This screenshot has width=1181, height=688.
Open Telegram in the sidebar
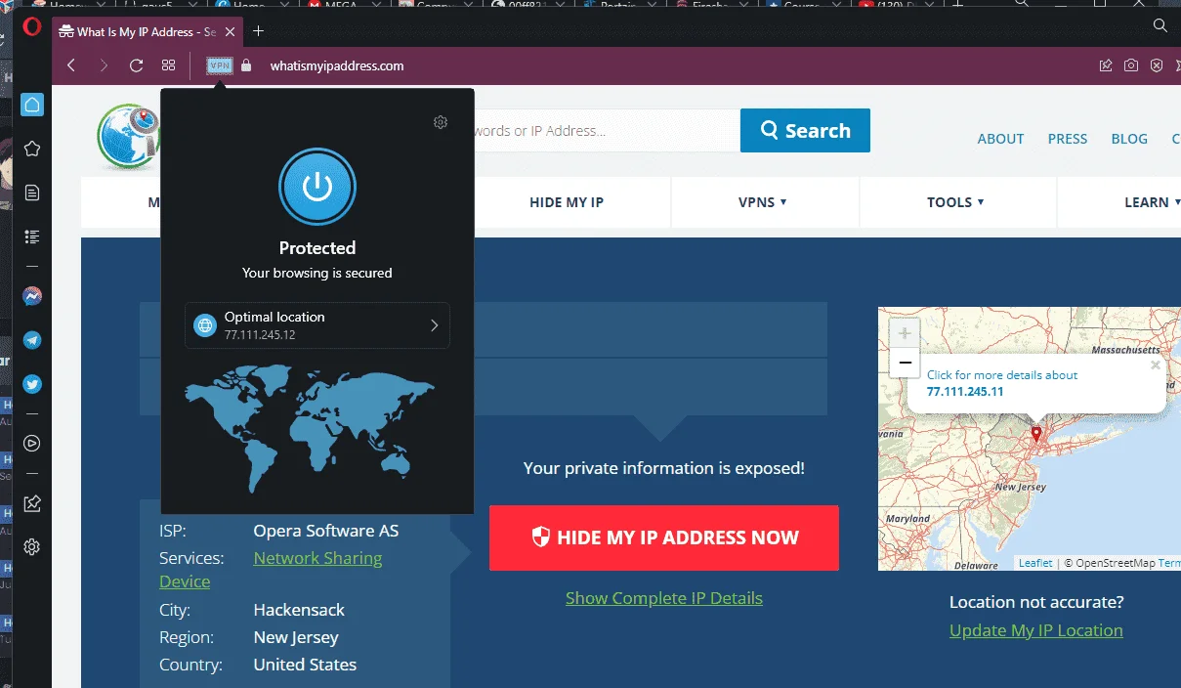(x=32, y=340)
